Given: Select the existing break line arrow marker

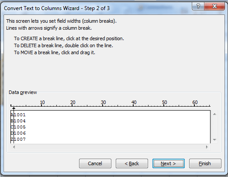Looking at the screenshot, I should coord(14,108).
